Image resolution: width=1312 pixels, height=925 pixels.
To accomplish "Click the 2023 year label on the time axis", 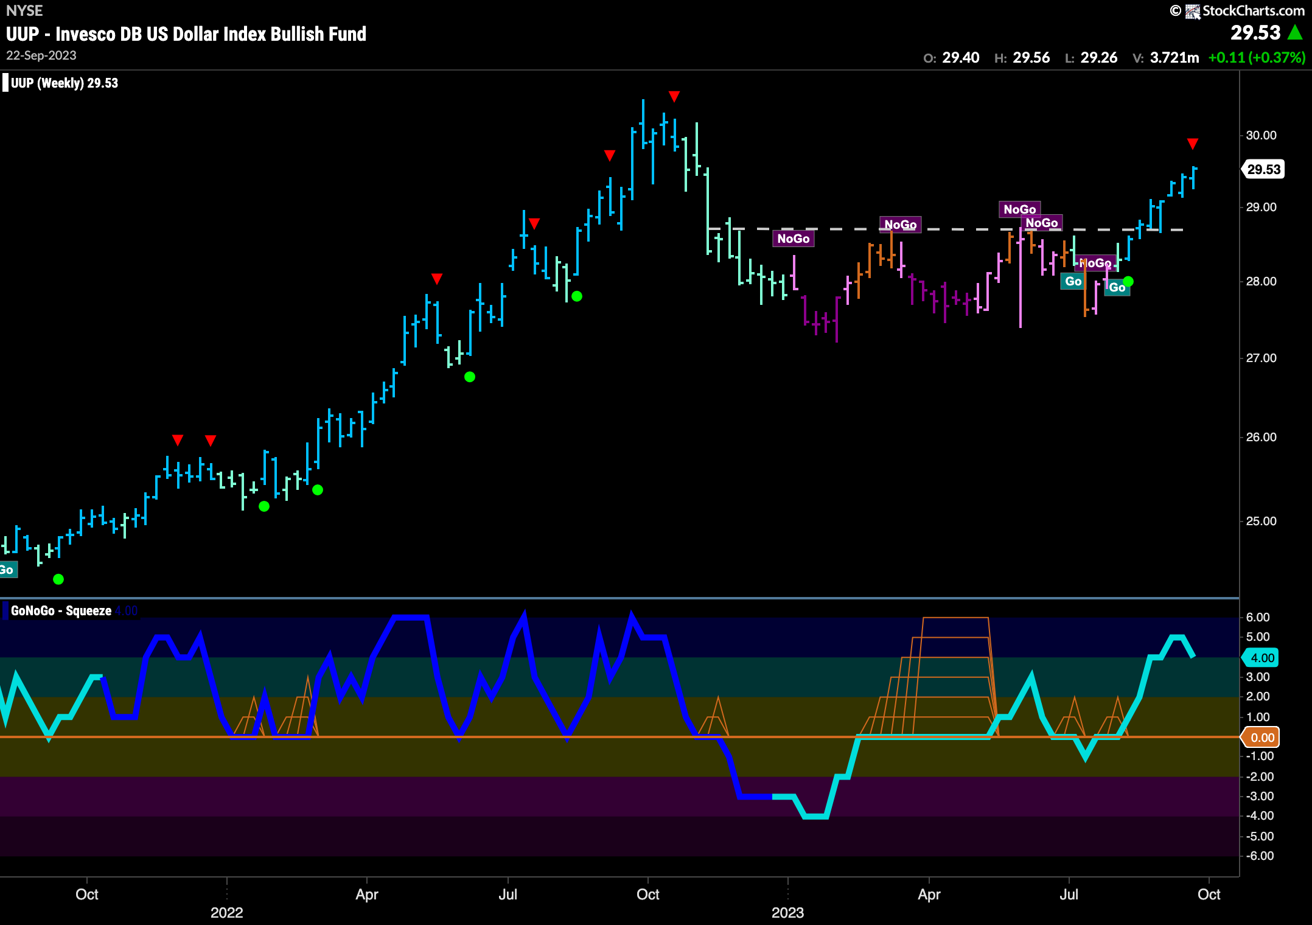I will point(788,912).
